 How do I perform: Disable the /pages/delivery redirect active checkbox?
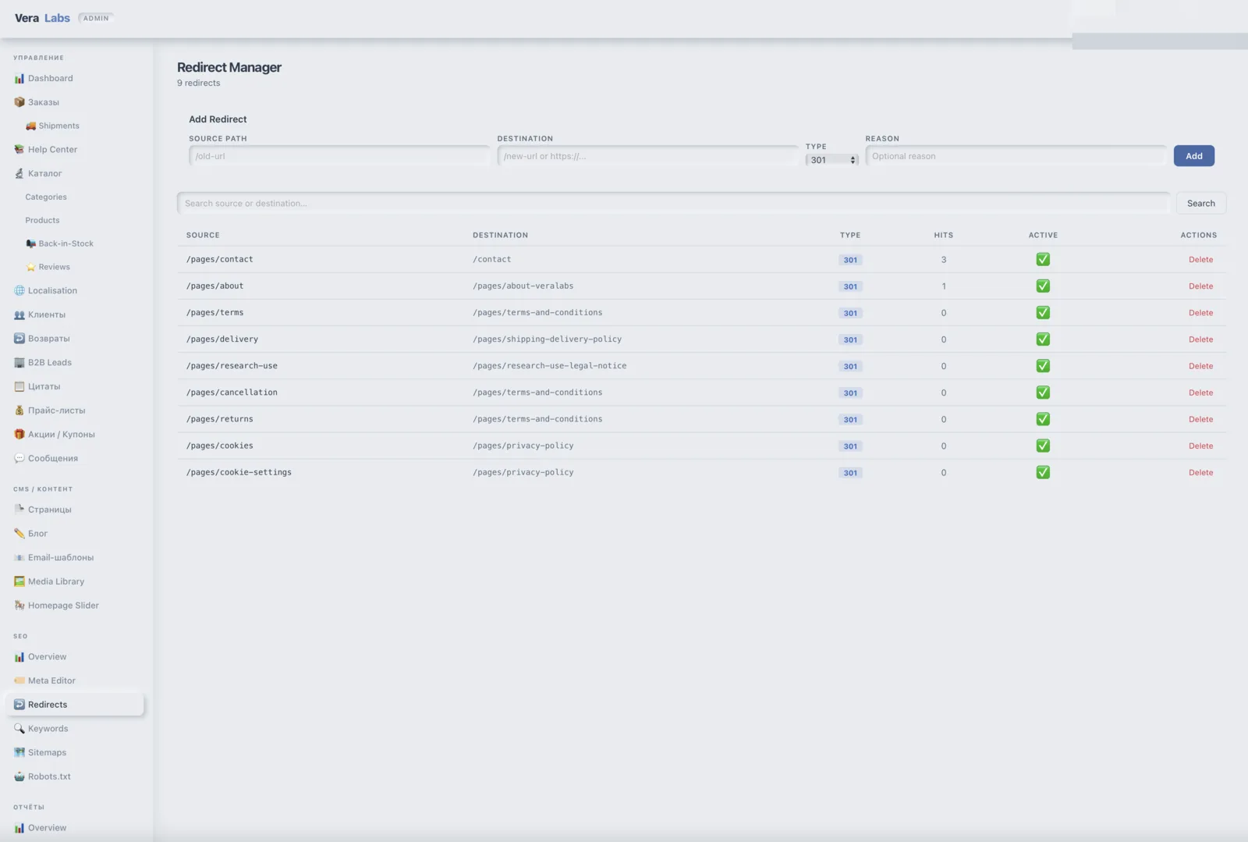(x=1043, y=339)
